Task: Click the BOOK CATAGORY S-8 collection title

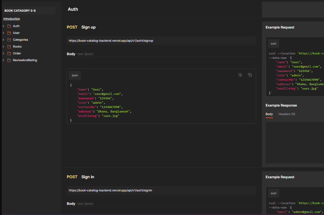Action: (20, 11)
